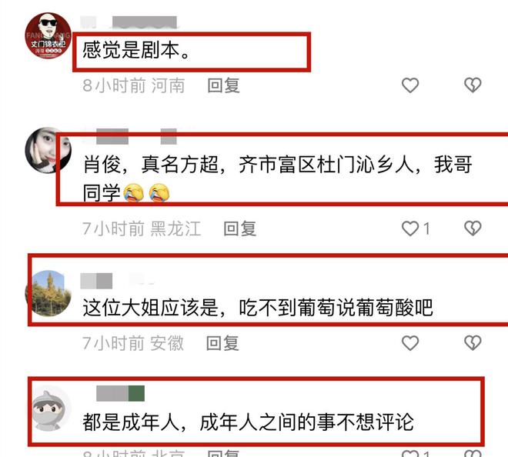Like the 北京 comment about adults

pos(410,453)
